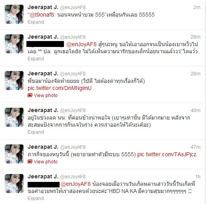
Task: Click the photo icon beside the 47m View photo
Action: click(x=30, y=161)
